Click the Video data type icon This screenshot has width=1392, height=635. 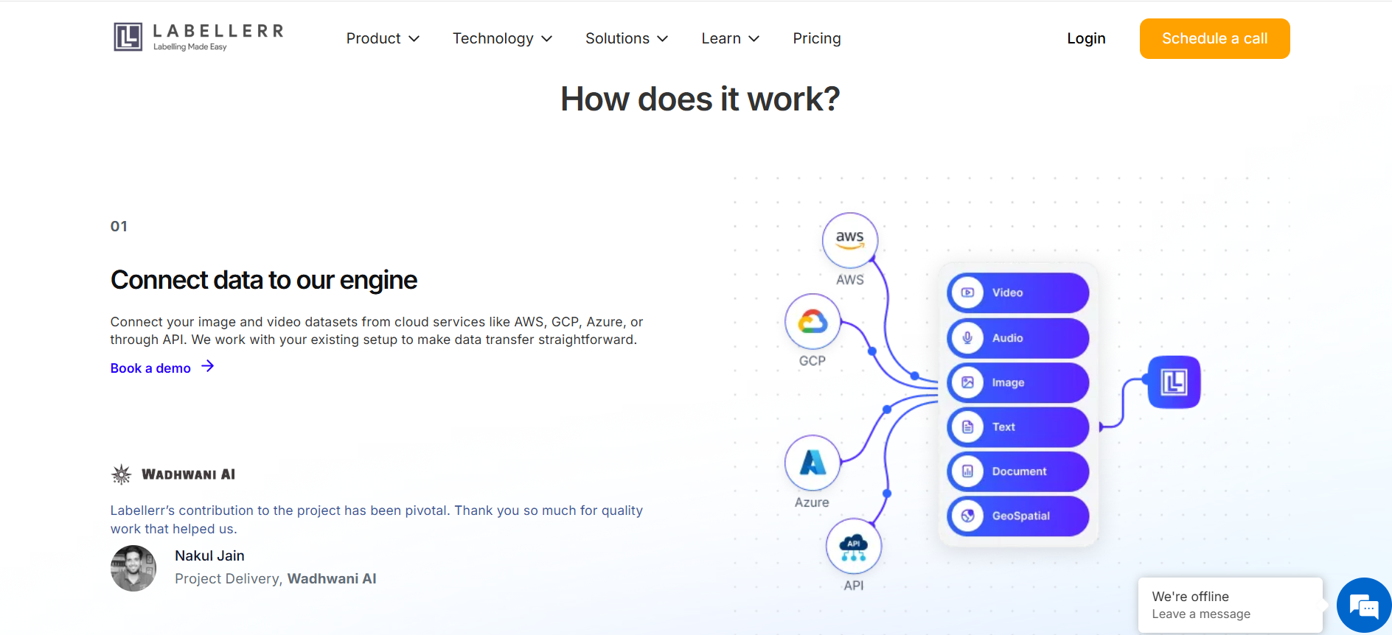[x=968, y=292]
